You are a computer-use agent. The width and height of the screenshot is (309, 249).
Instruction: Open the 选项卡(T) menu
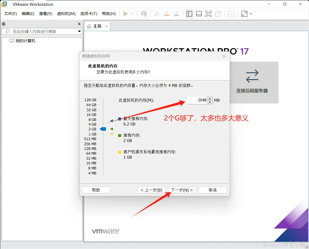tap(89, 13)
